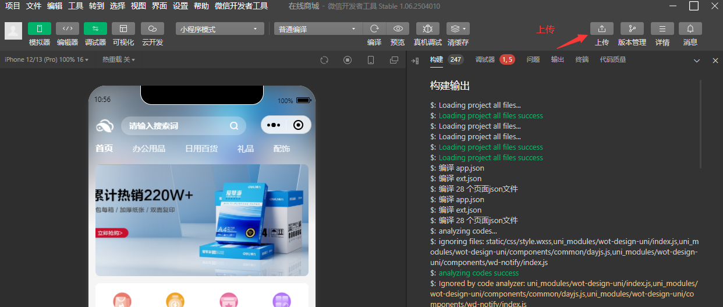Viewport: 723px width, 307px height.
Task: Open the 视图 menu
Action: [139, 6]
